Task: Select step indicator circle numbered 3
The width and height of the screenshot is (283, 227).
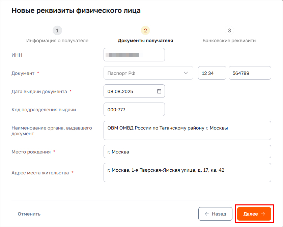Action: [229, 30]
